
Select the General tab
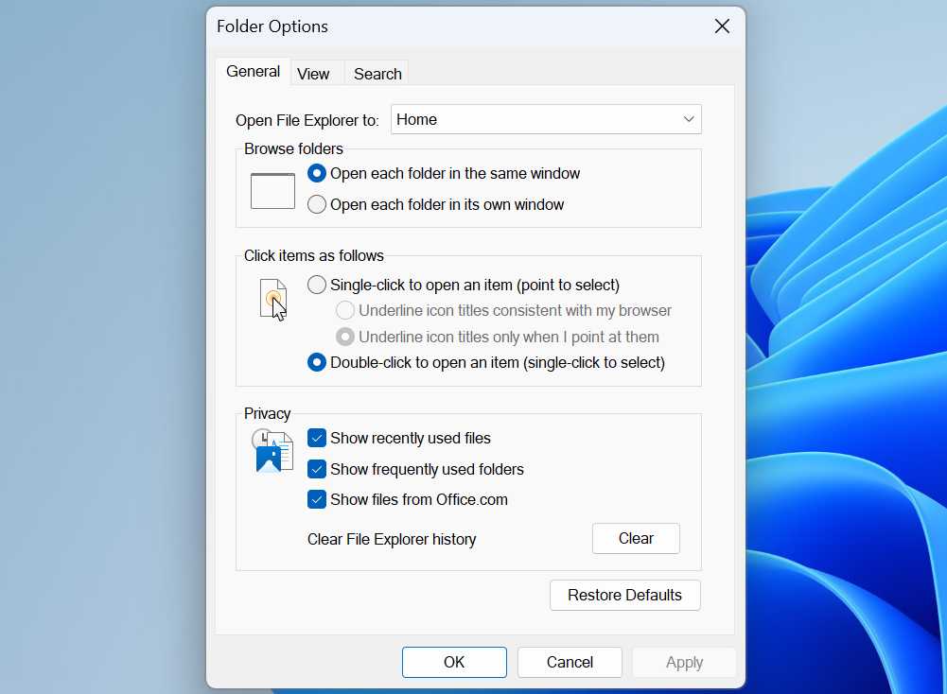point(252,71)
